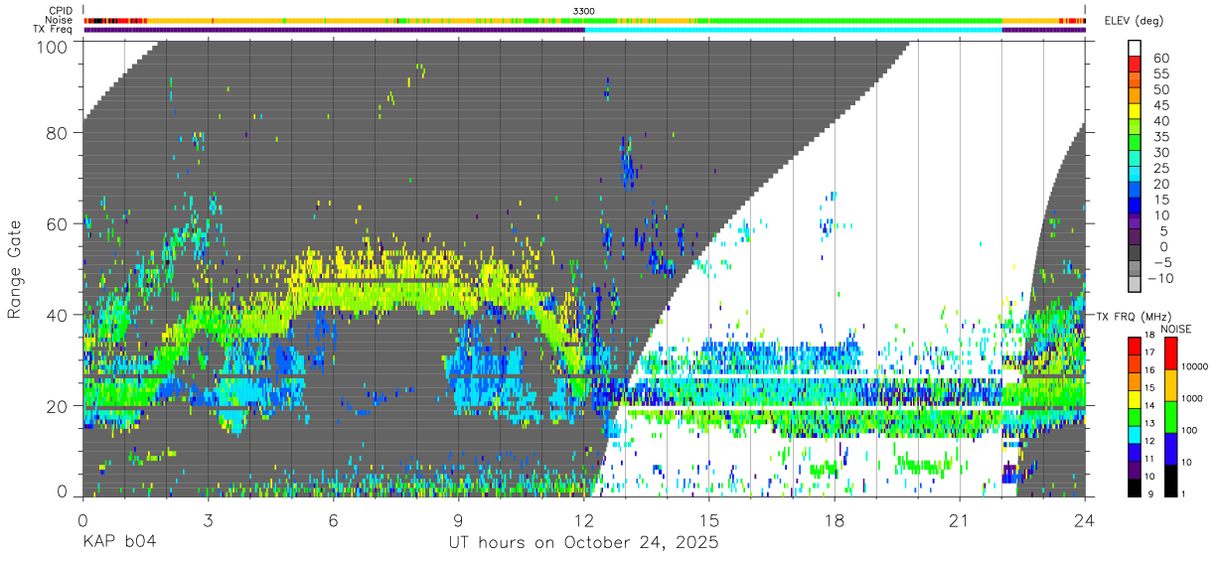Click the KAP b04 radar beam label
This screenshot has width=1220, height=563.
(x=118, y=542)
